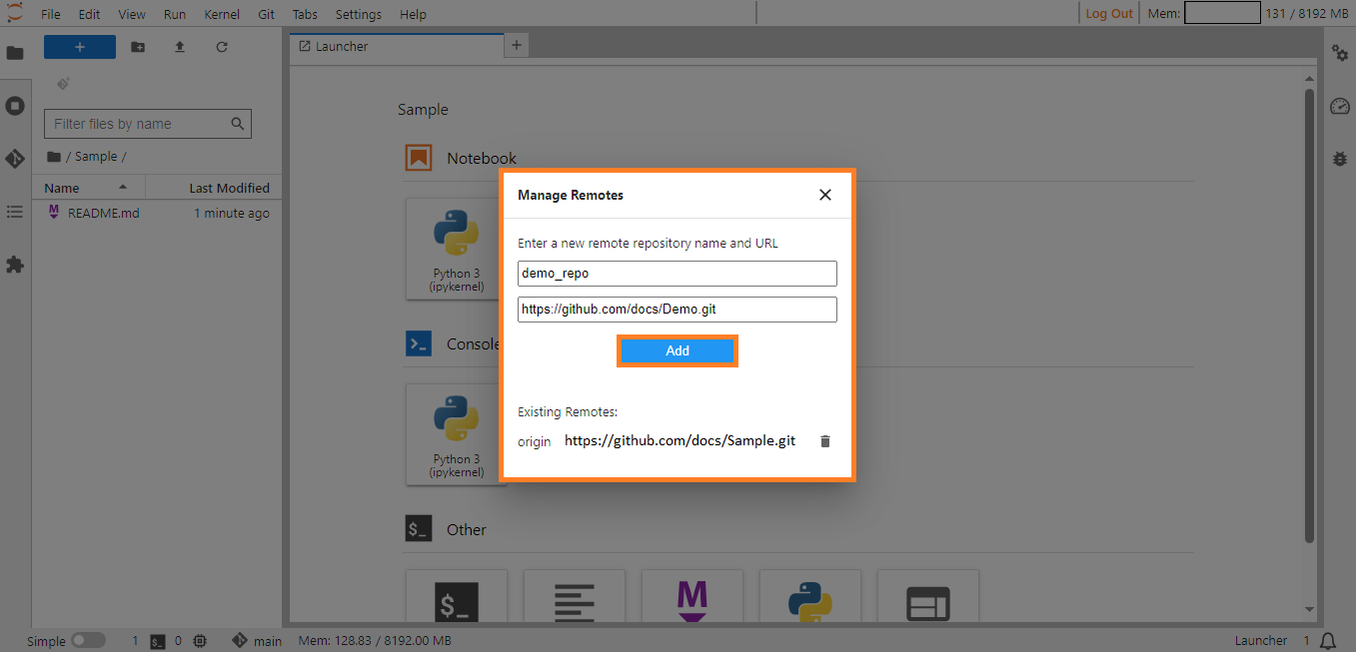This screenshot has width=1356, height=652.
Task: Click the root folder breadcrumb icon
Action: click(x=54, y=157)
